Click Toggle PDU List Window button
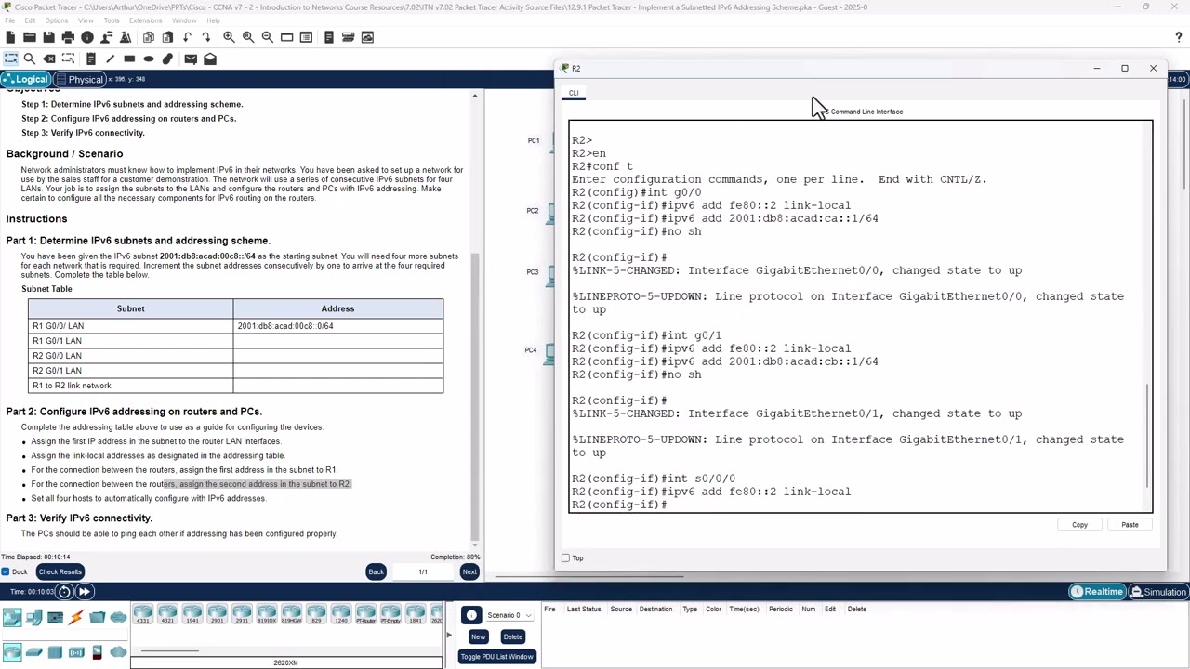The image size is (1190, 669). click(496, 657)
